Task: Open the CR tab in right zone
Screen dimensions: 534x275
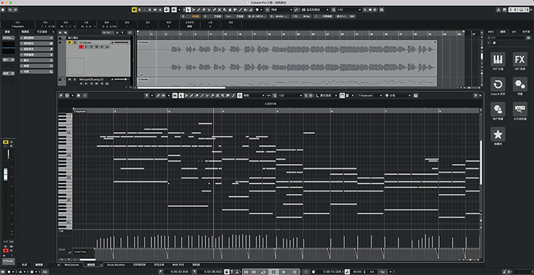Action: coord(514,31)
